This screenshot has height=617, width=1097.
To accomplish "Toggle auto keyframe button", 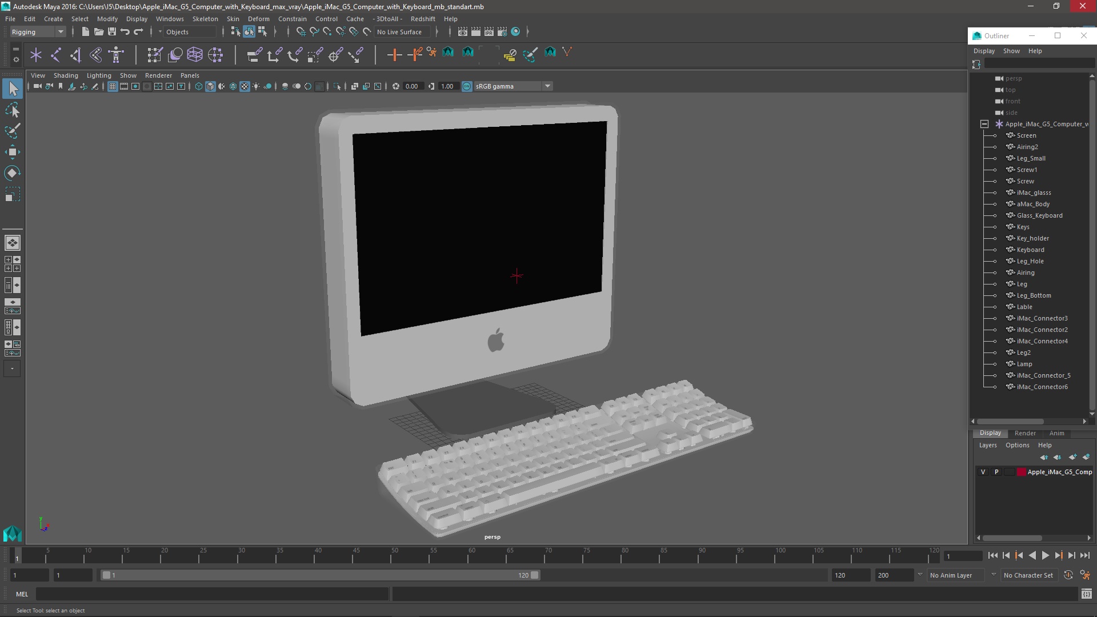I will (1068, 575).
